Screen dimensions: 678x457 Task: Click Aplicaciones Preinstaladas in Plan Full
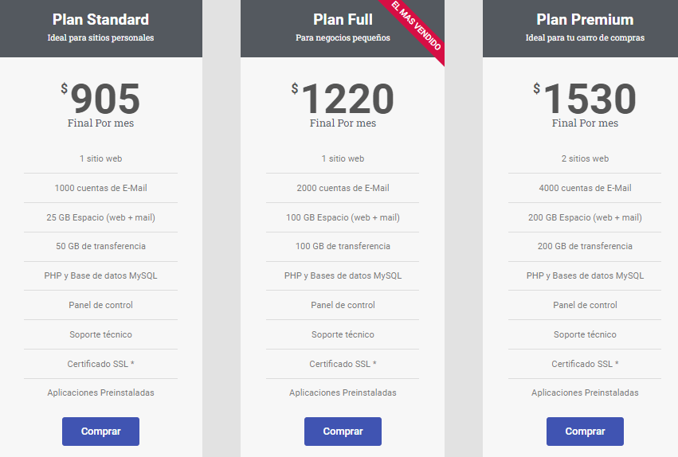point(343,393)
